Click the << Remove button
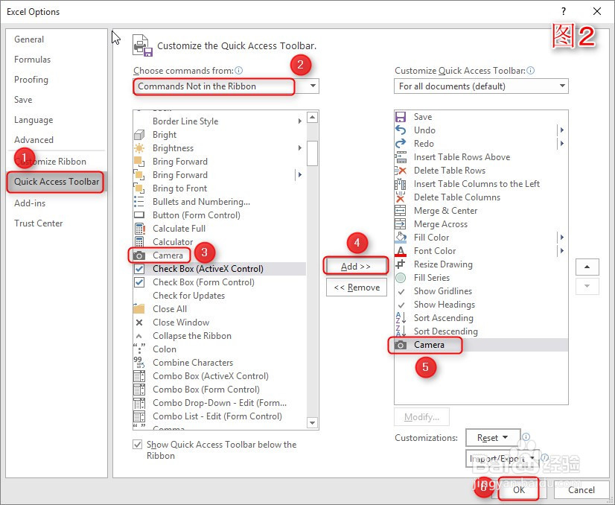Viewport: 615px width, 505px height. [357, 288]
